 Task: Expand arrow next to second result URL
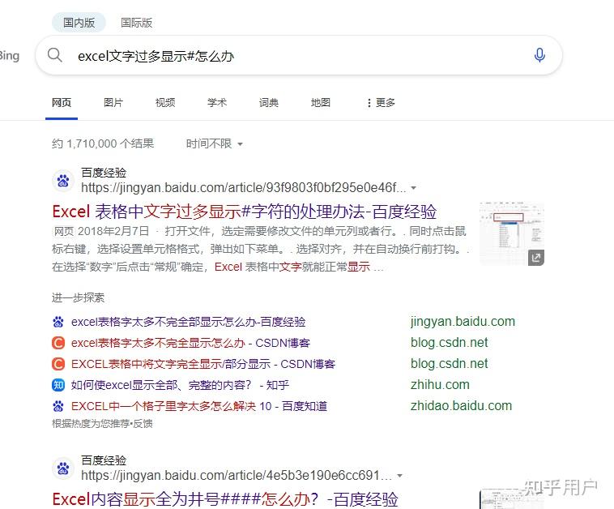pyautogui.click(x=400, y=476)
